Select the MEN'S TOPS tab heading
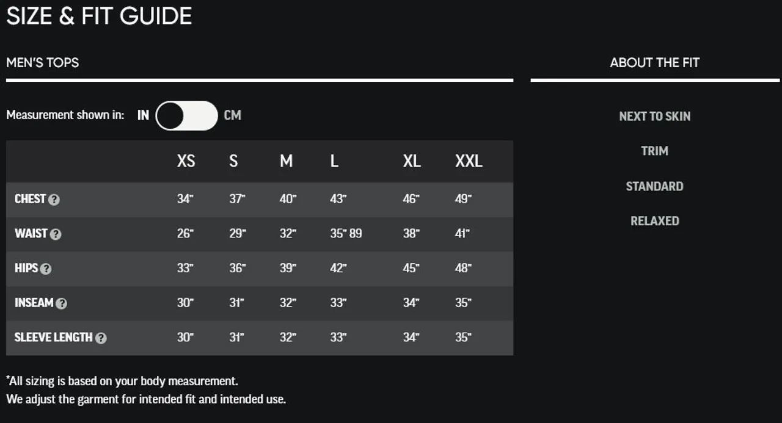The height and width of the screenshot is (423, 782). 43,62
